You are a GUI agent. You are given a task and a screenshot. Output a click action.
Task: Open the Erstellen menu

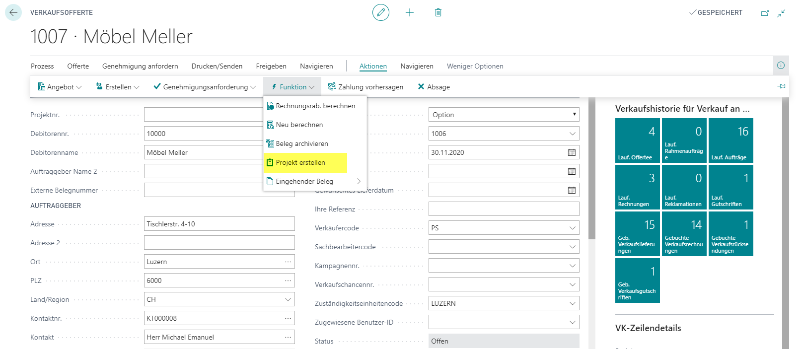[x=118, y=87]
